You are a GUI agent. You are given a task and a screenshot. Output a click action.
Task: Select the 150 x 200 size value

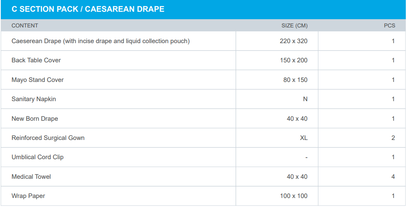(x=294, y=60)
